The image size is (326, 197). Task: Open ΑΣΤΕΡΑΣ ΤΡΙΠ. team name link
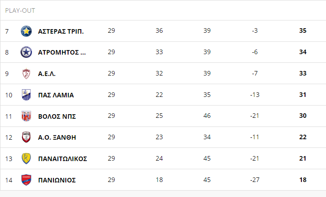pos(61,31)
